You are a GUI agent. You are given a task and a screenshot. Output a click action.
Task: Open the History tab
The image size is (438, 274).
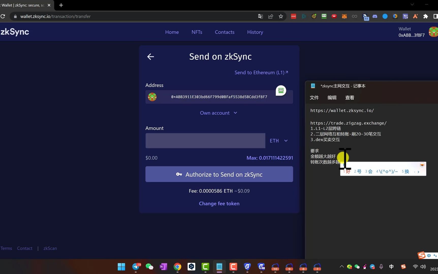click(255, 32)
